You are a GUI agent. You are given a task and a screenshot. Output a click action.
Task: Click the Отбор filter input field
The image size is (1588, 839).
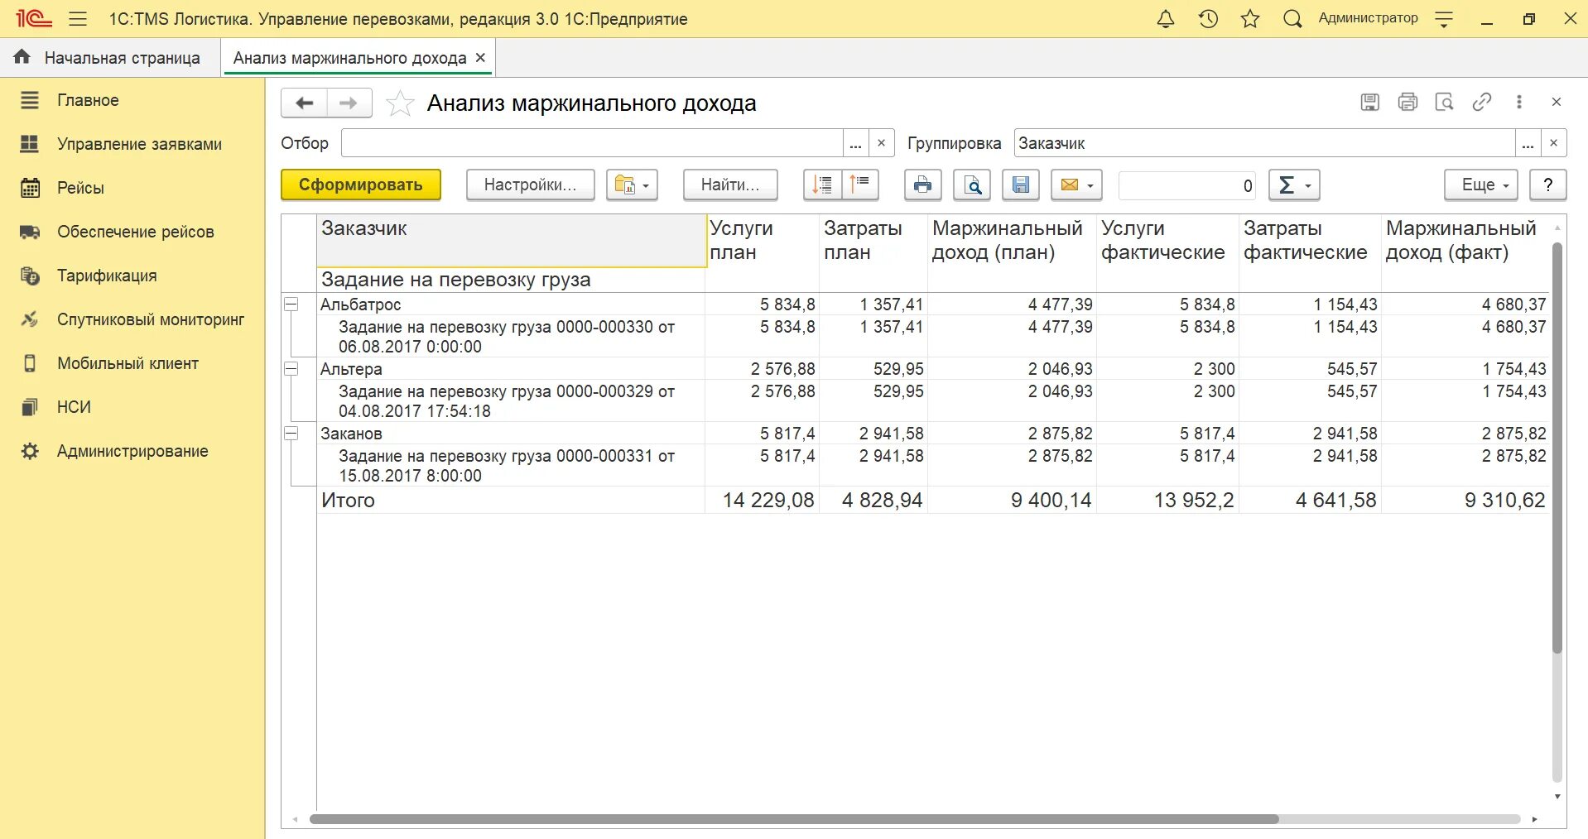pos(592,143)
